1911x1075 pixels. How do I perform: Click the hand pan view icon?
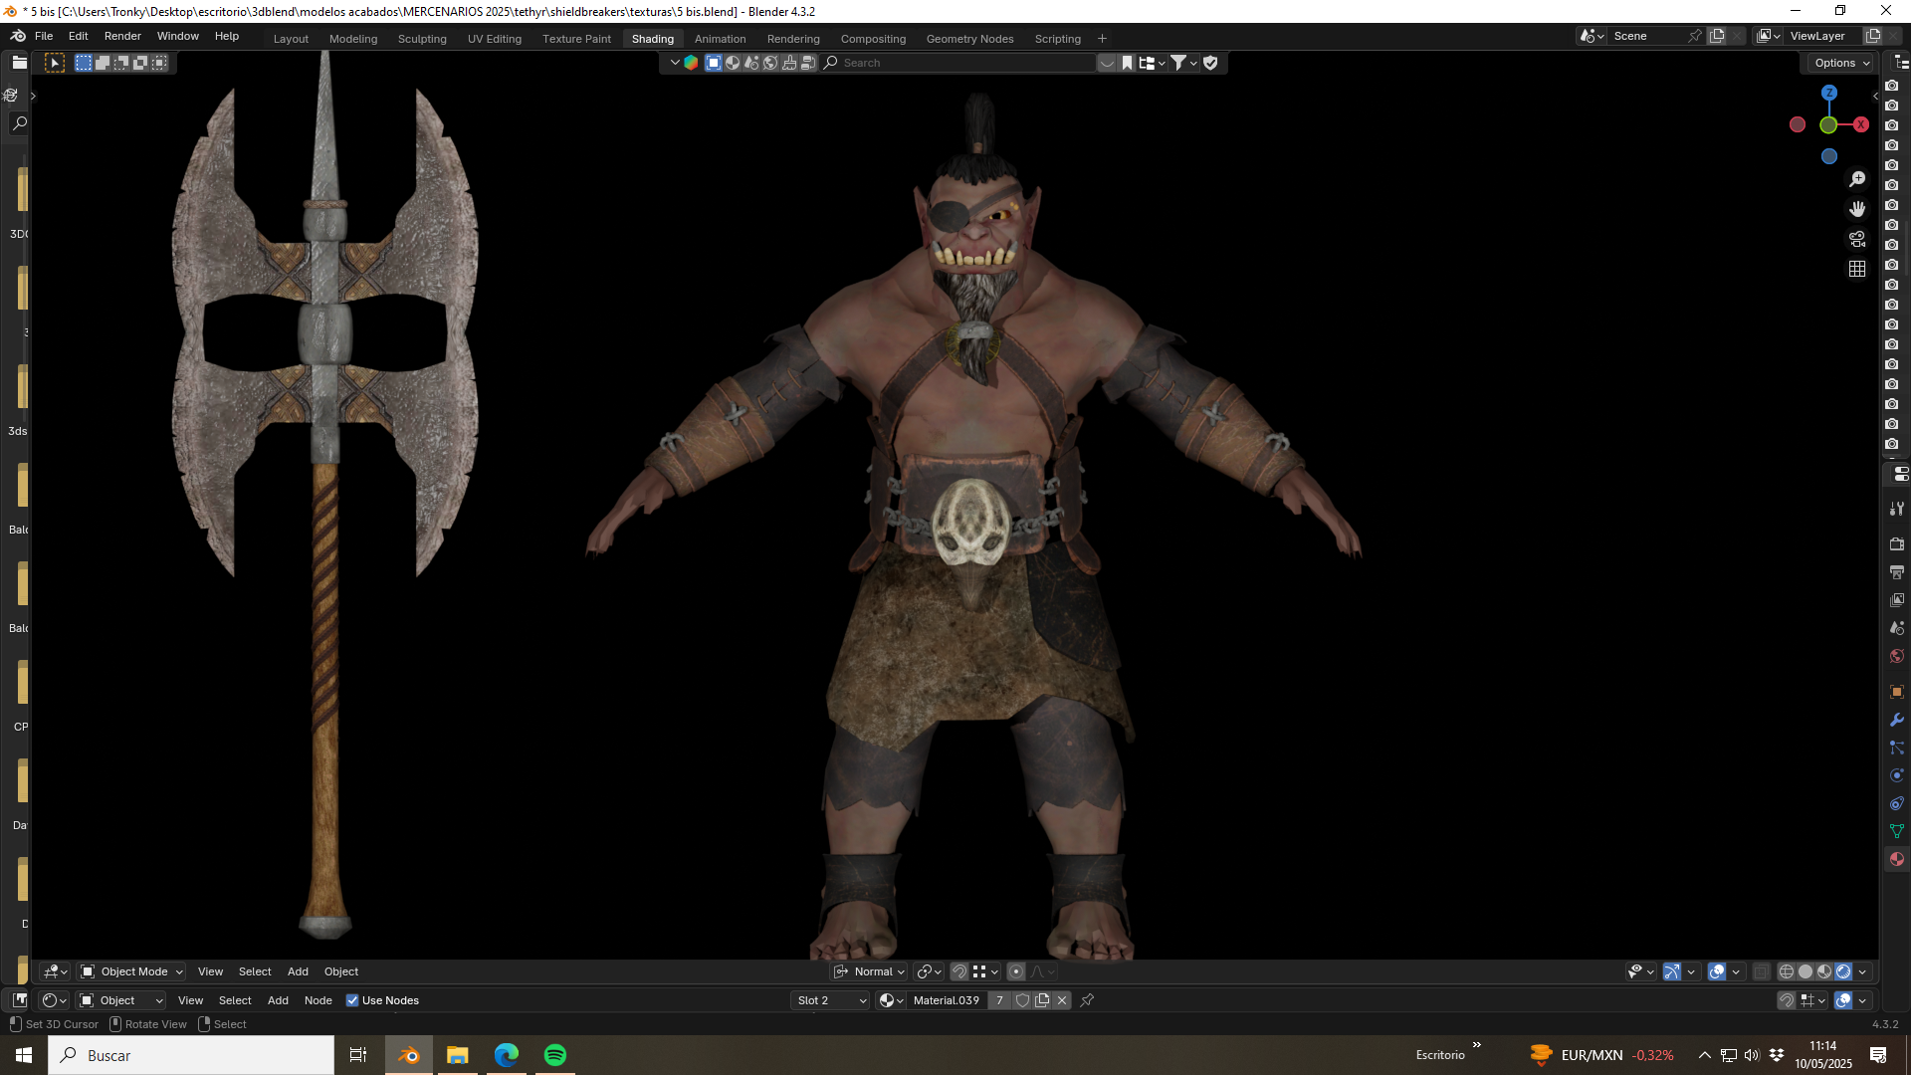(1857, 209)
